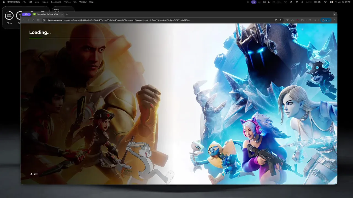Viewport: 353px width, 198px height.
Task: Open the Profiles menu
Action: (67, 2)
